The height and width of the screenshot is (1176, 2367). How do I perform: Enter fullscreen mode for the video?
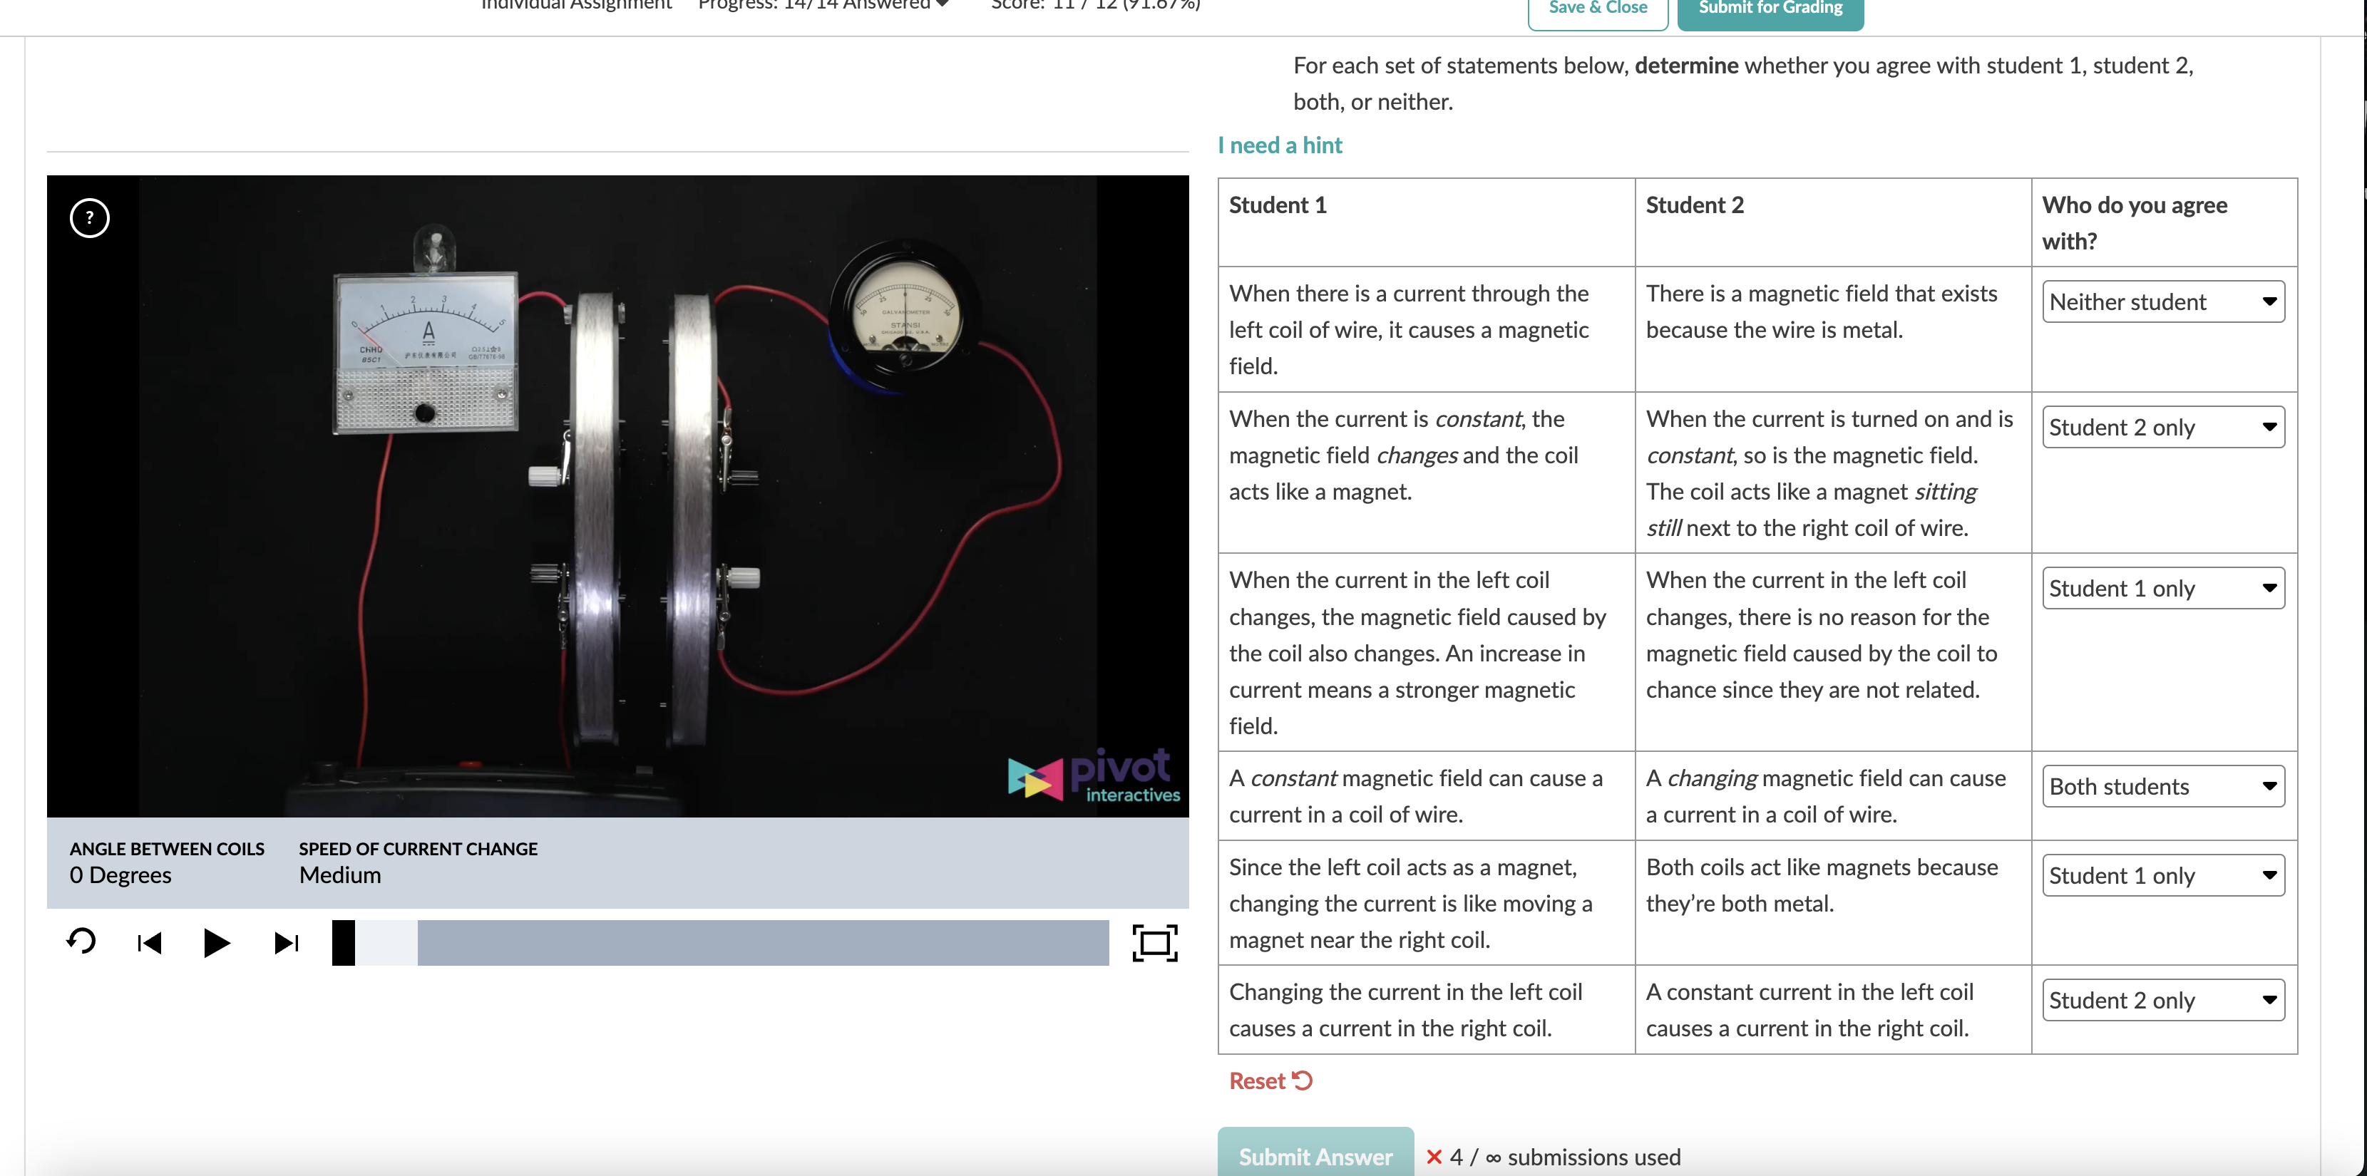click(x=1154, y=943)
